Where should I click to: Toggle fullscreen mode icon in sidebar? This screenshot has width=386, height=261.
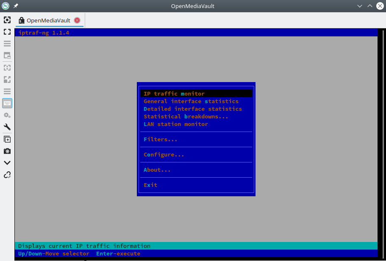tap(7, 32)
